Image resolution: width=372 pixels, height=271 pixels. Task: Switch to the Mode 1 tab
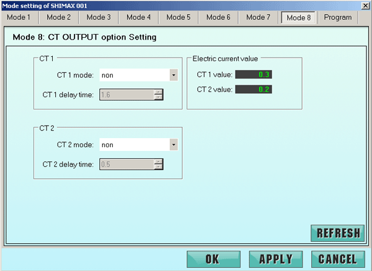(x=19, y=17)
